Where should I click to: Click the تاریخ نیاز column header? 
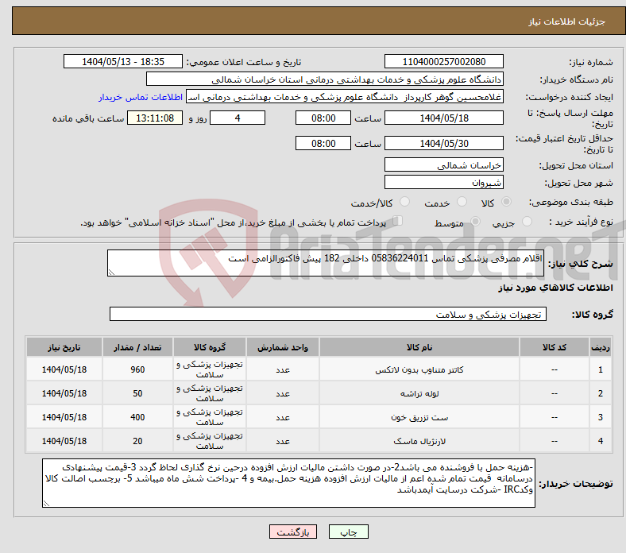tap(64, 347)
